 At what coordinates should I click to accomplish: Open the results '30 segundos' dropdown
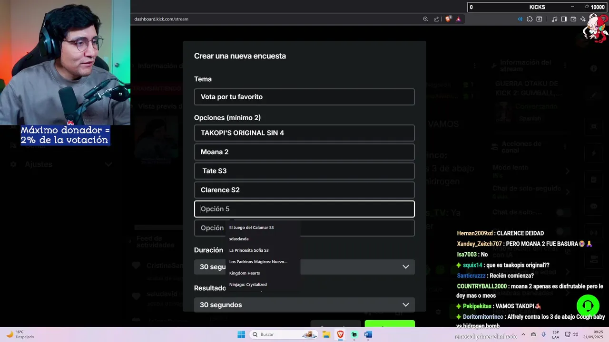pos(304,305)
